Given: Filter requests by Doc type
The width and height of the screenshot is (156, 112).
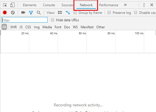Looking at the screenshot, I should [x=67, y=27].
